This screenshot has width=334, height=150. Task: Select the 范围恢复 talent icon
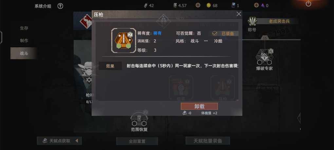(139, 119)
